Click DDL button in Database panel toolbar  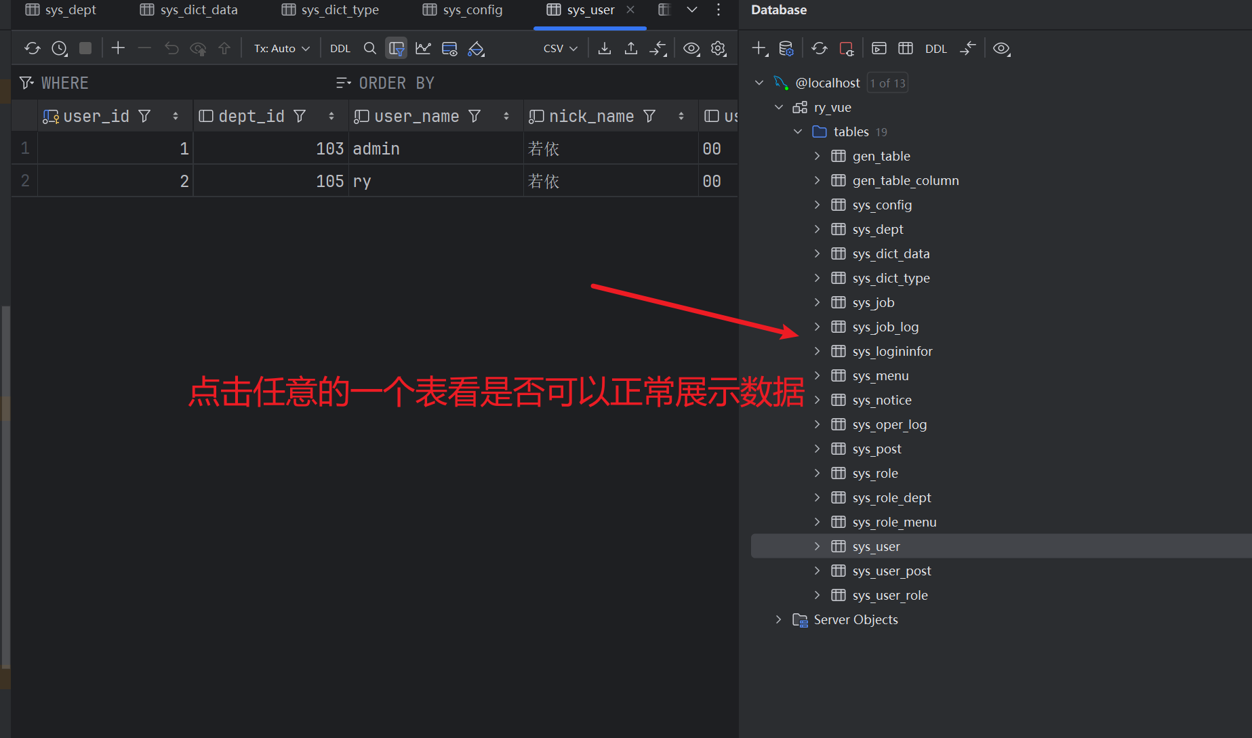pos(936,49)
